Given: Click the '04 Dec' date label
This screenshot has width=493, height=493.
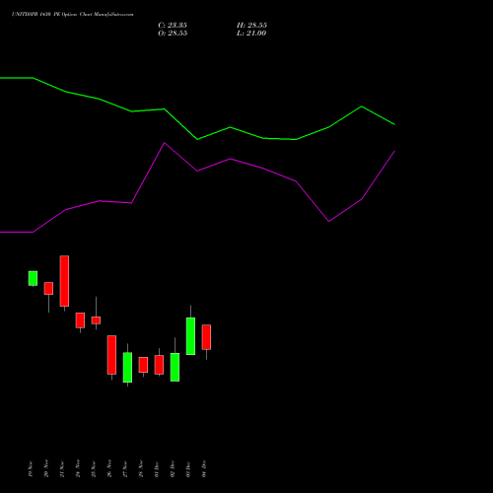Looking at the screenshot, I should tap(204, 468).
